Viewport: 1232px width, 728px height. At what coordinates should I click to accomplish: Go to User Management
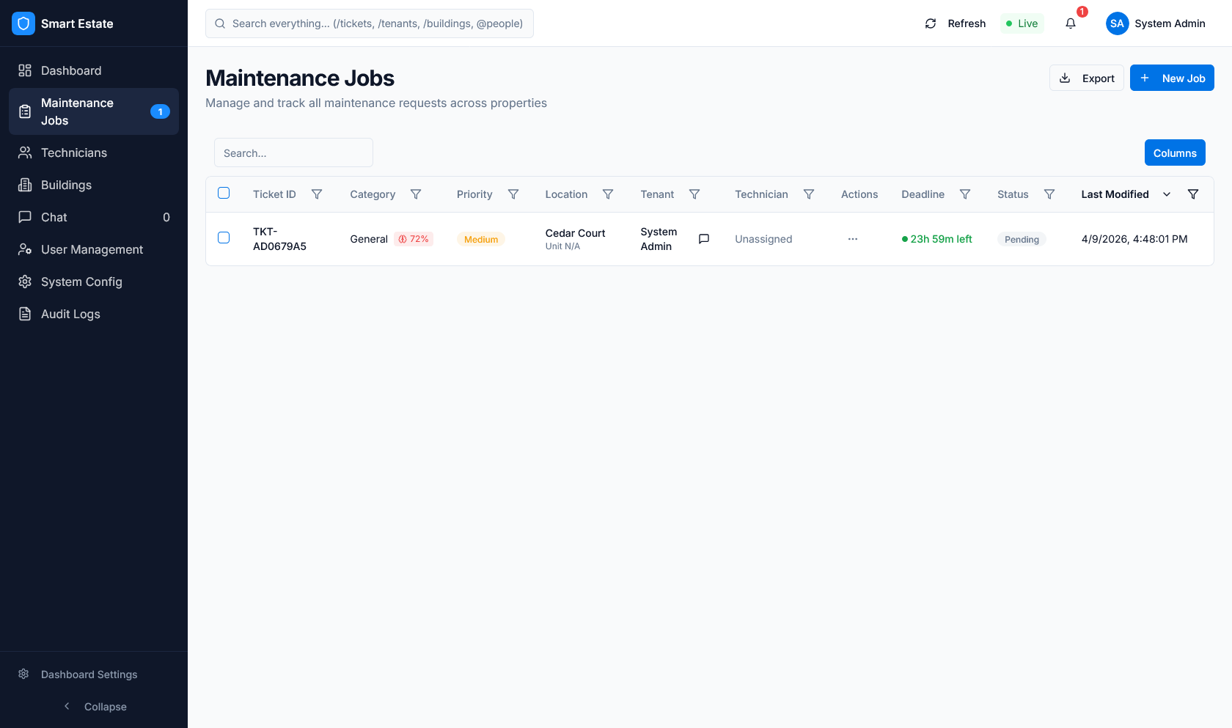92,249
